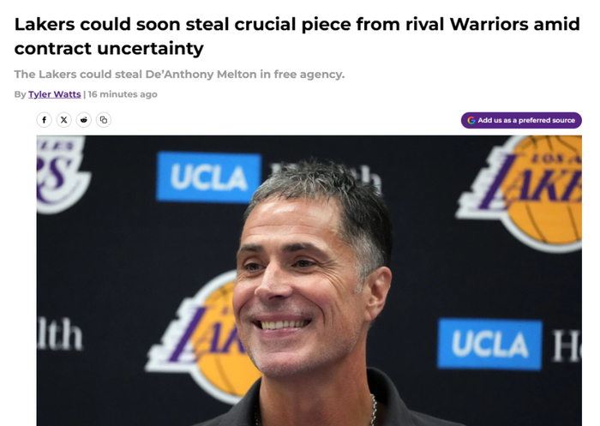Copy the article link icon
This screenshot has height=426, width=600.
click(x=104, y=120)
